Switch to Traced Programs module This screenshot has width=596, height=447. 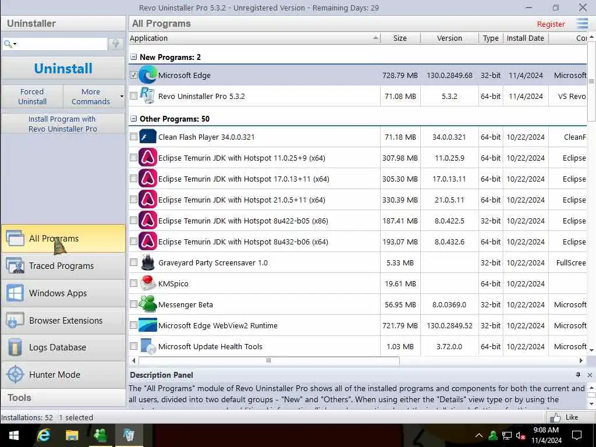tap(63, 265)
